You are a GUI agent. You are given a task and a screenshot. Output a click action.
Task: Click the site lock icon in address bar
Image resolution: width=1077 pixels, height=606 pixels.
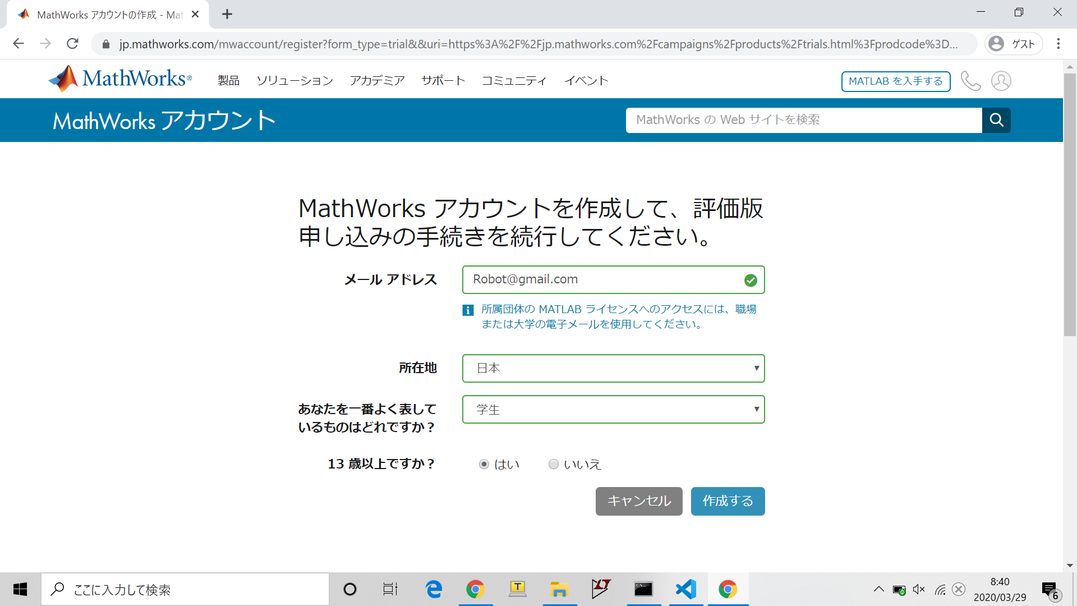pyautogui.click(x=106, y=44)
